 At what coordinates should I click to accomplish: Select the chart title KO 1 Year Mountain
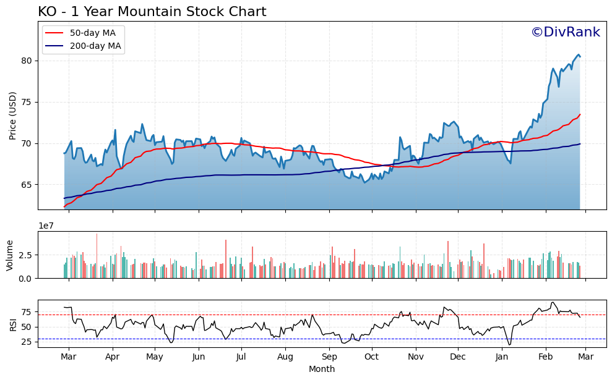150,11
